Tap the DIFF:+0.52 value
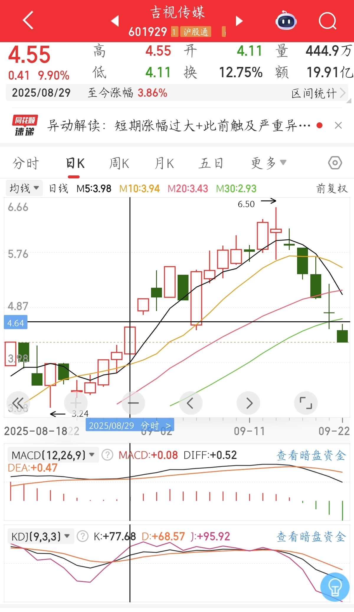Image resolution: width=354 pixels, height=612 pixels. click(210, 455)
